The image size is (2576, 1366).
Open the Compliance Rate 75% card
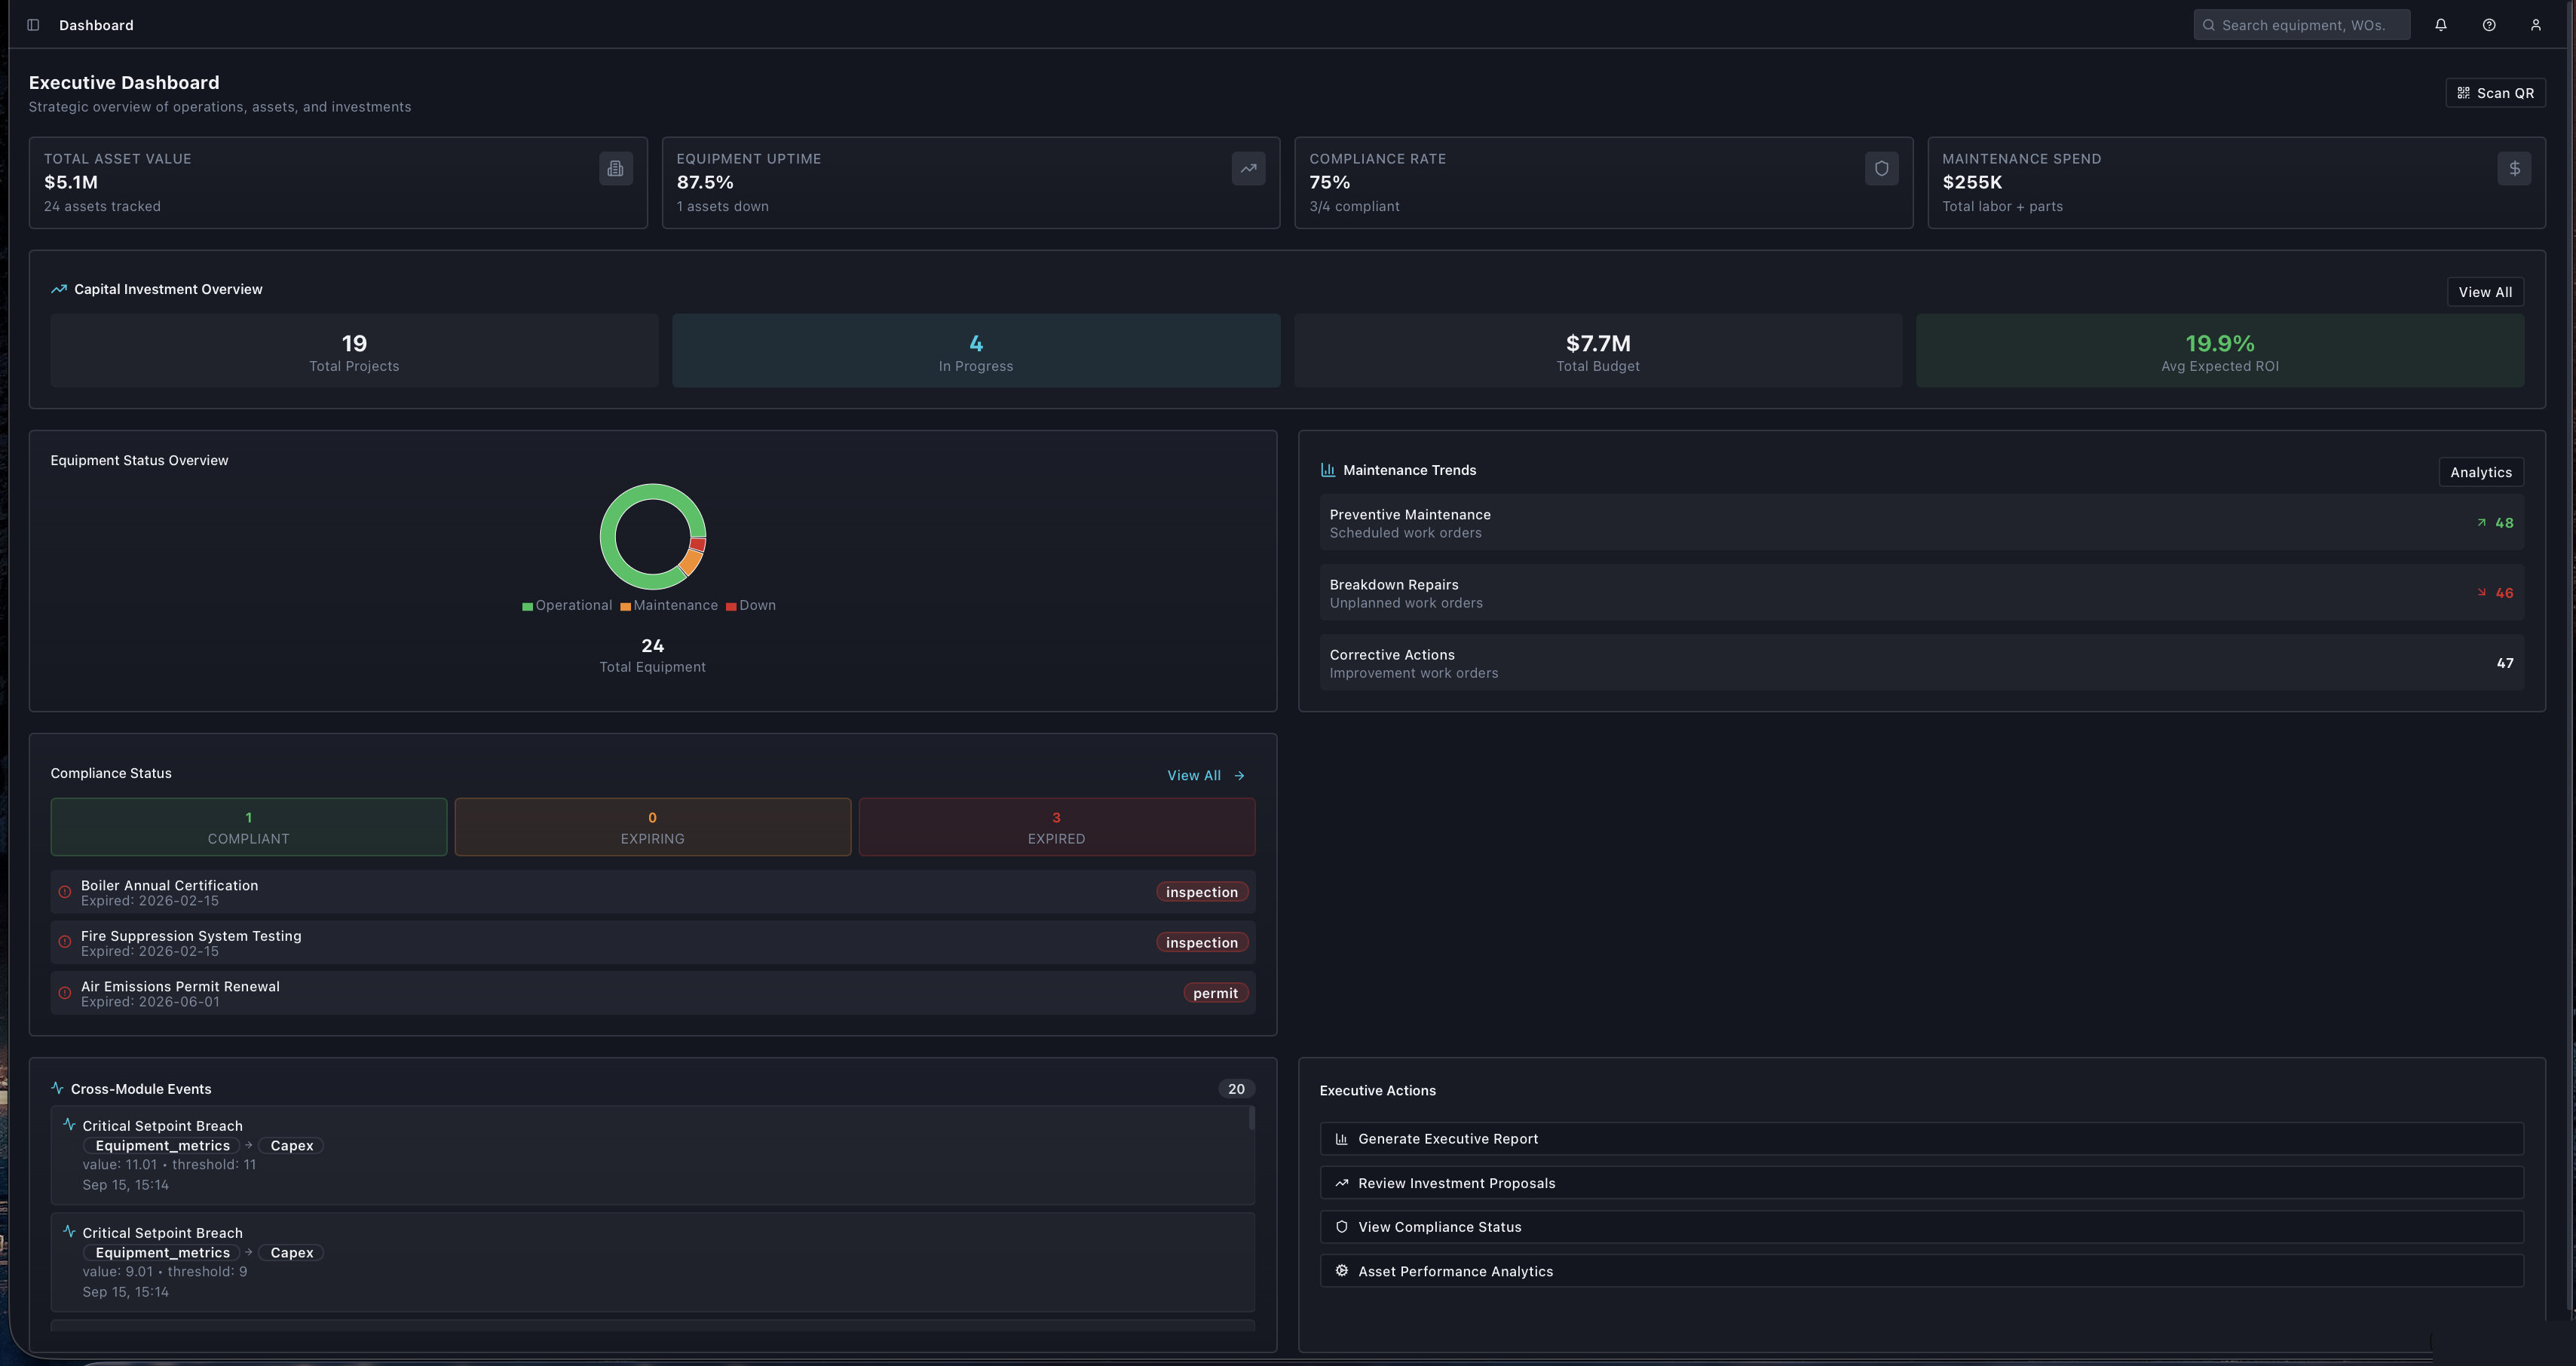pyautogui.click(x=1604, y=183)
